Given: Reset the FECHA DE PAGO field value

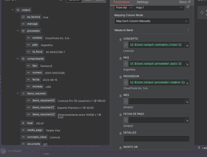Looking at the screenshot, I should click(x=187, y=121).
